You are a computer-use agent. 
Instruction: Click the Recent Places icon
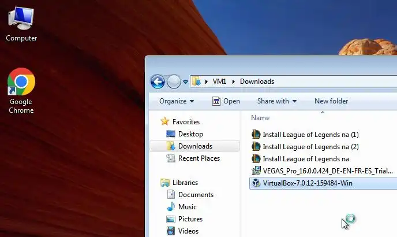[x=171, y=158]
